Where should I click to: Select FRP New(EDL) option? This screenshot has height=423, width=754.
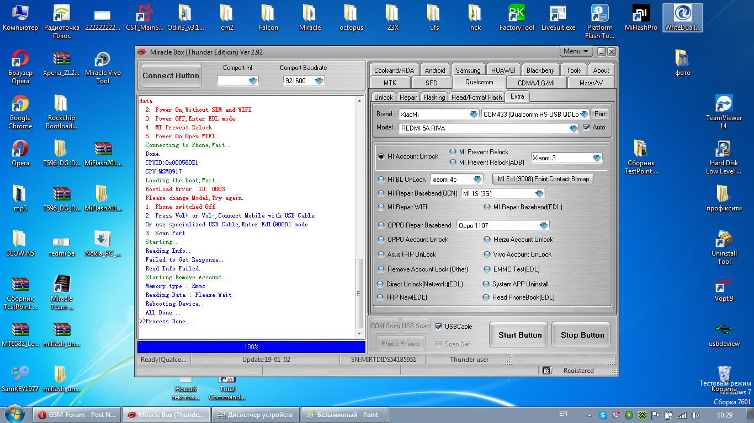click(x=380, y=297)
